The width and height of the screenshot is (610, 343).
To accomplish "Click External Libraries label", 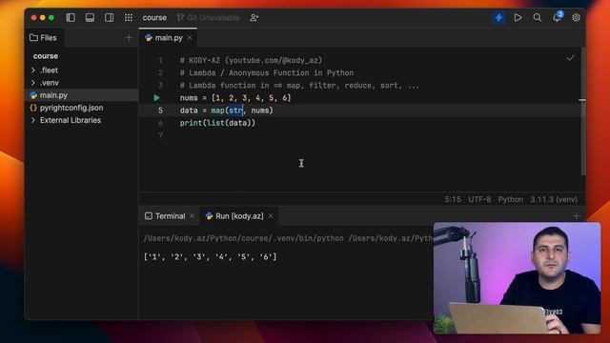I will coord(71,120).
